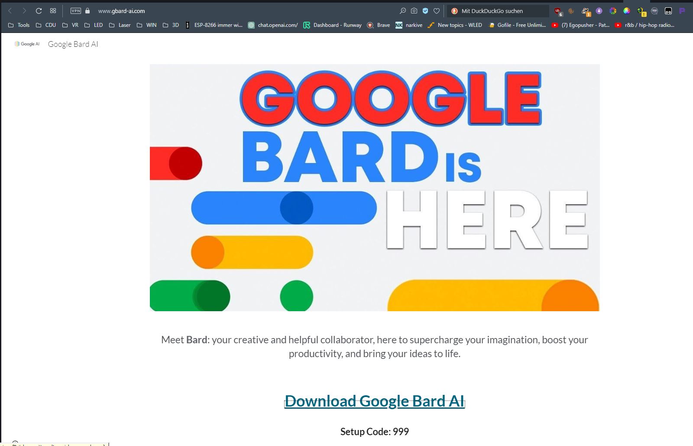Expand the 3D bookmark folder
This screenshot has height=446, width=693.
(x=171, y=25)
